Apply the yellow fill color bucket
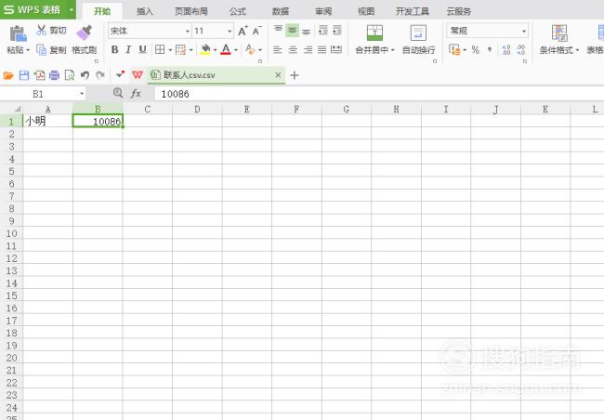 point(205,49)
